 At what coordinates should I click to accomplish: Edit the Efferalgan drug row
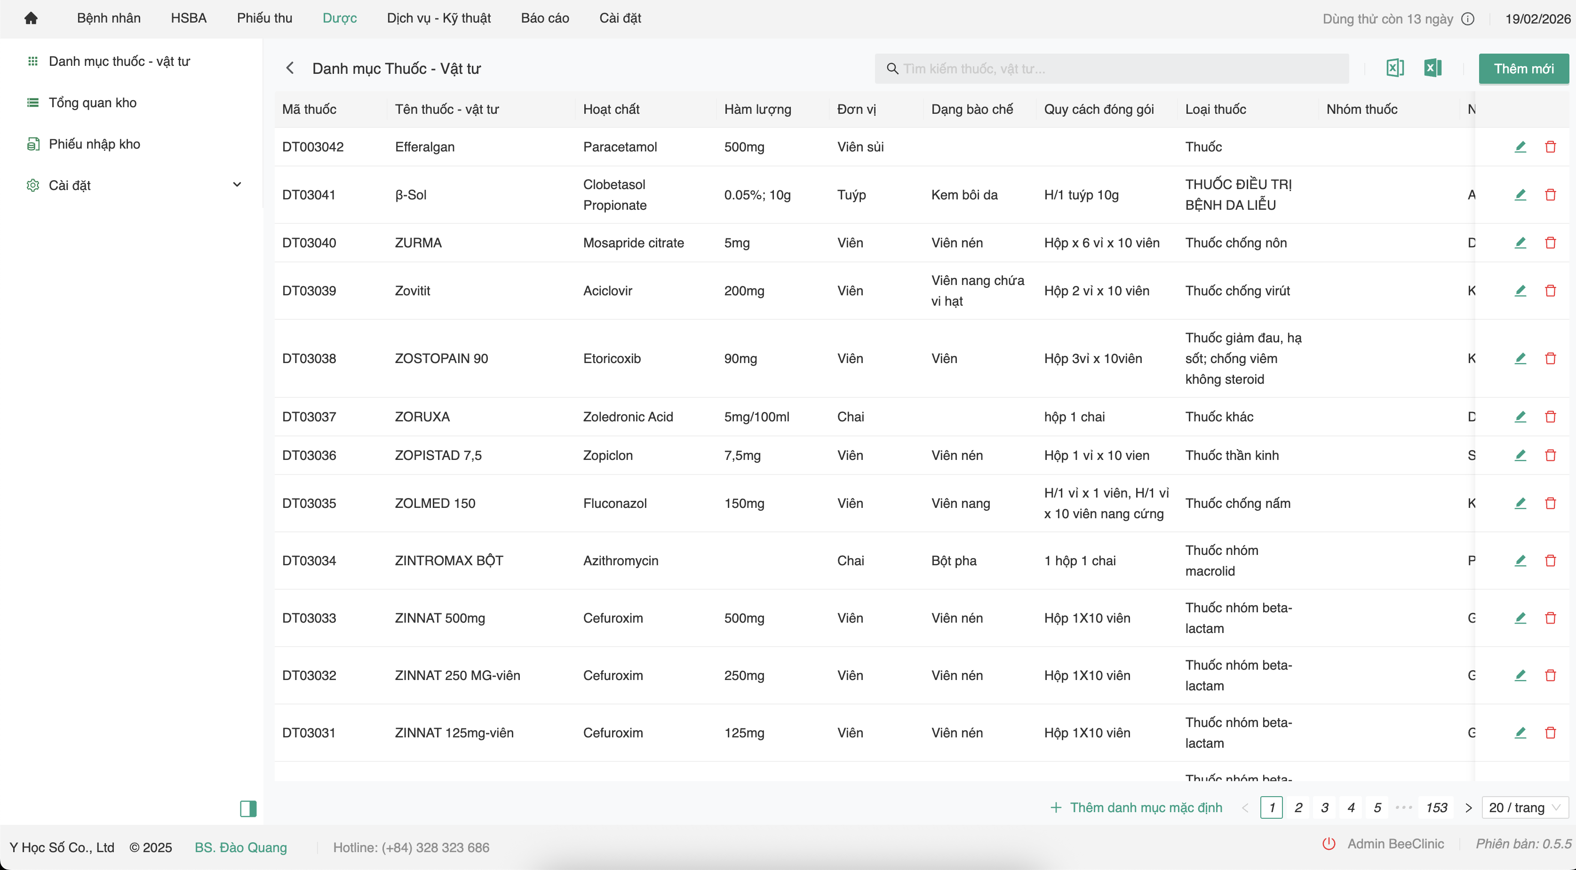click(1520, 147)
